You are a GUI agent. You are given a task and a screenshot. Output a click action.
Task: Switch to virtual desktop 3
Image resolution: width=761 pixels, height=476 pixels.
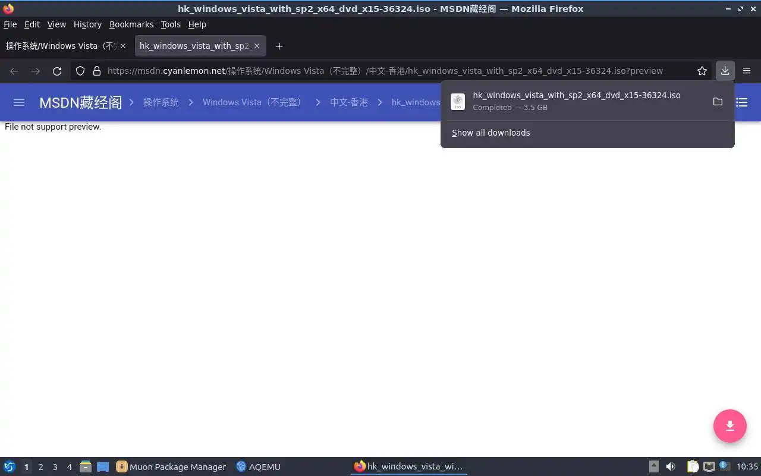[x=55, y=467]
